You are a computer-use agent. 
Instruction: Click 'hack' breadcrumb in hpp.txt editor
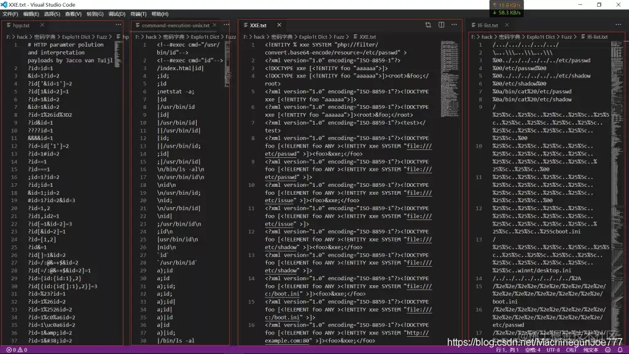click(x=22, y=37)
